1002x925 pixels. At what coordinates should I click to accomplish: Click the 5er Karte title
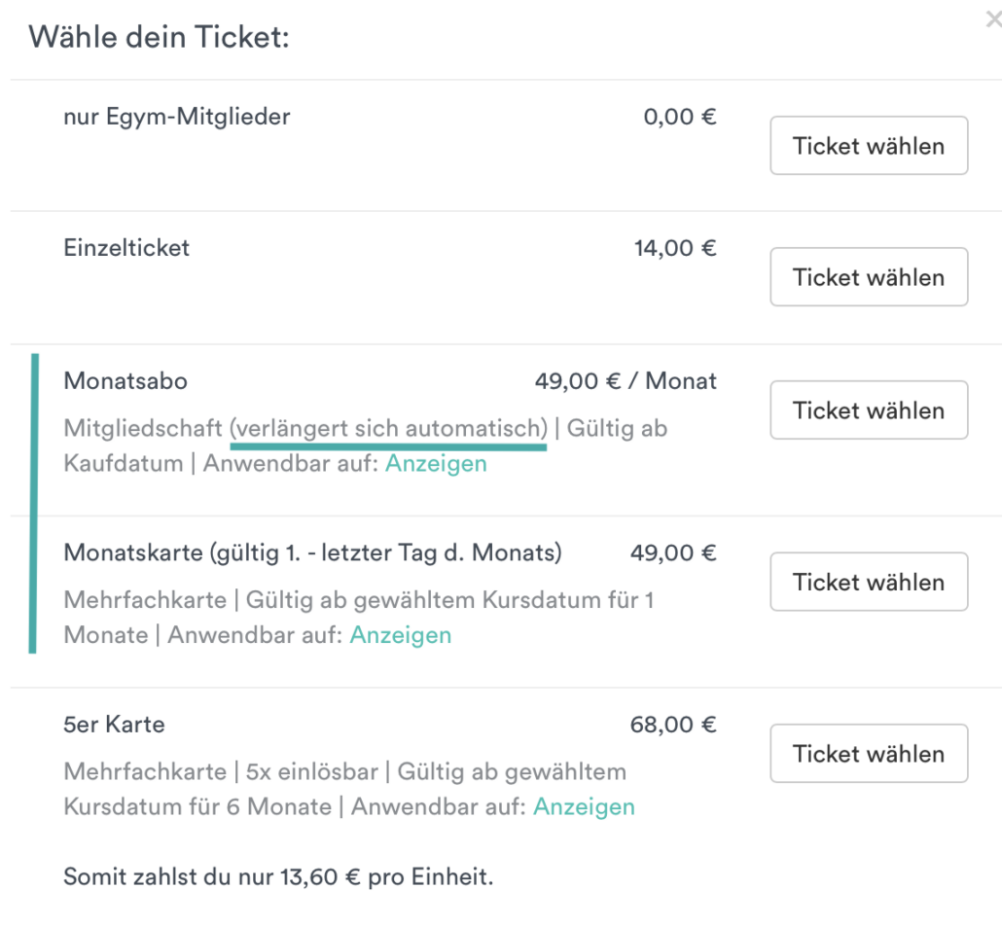pos(115,725)
